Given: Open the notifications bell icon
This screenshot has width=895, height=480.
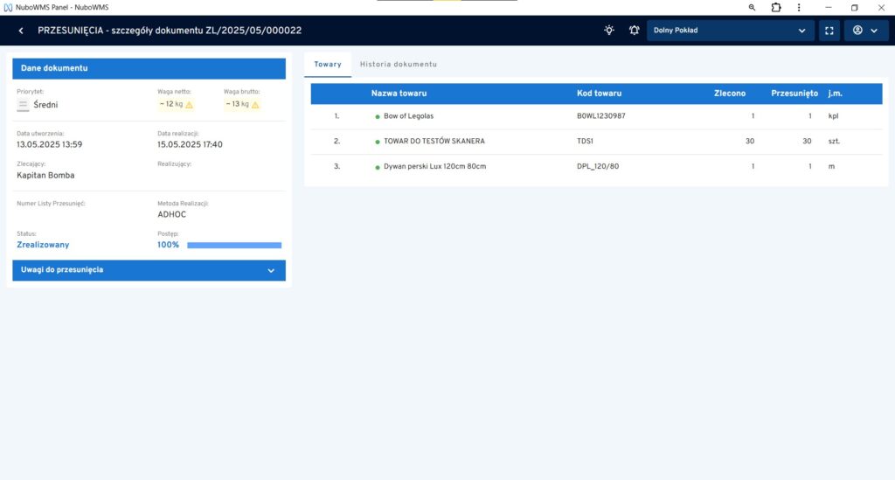Looking at the screenshot, I should coord(634,31).
